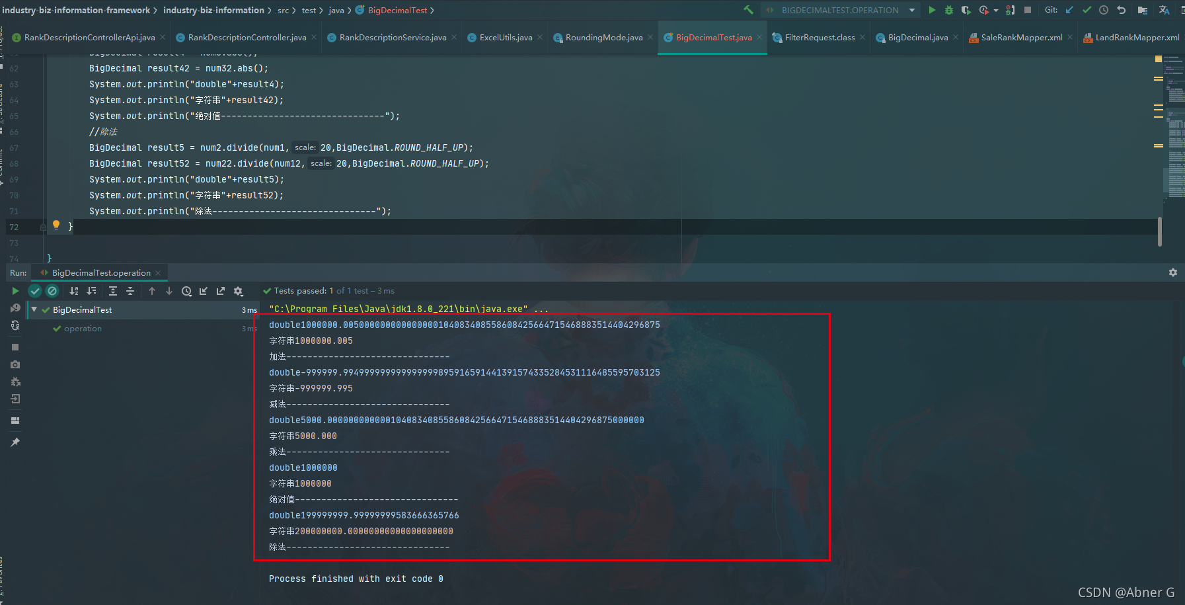The height and width of the screenshot is (605, 1185).
Task: Open test history clock dropdown
Action: tap(187, 291)
